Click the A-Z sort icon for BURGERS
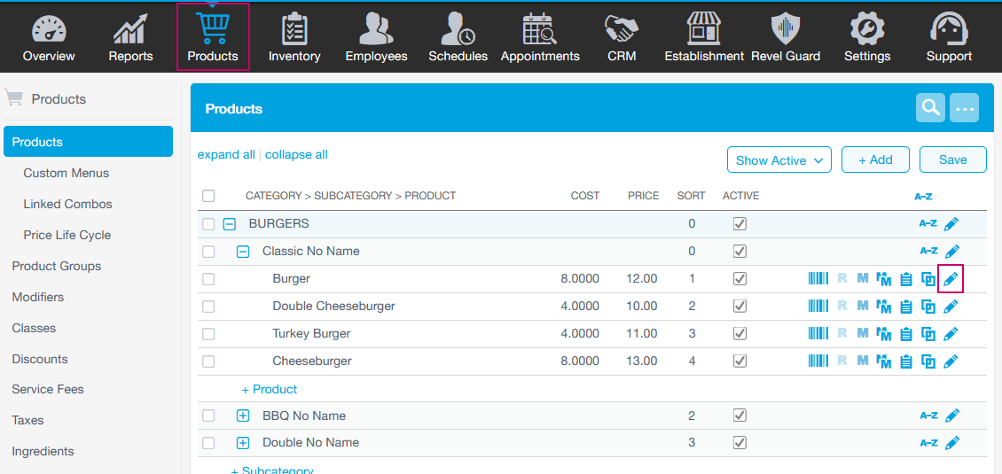The width and height of the screenshot is (1002, 474). tap(928, 224)
